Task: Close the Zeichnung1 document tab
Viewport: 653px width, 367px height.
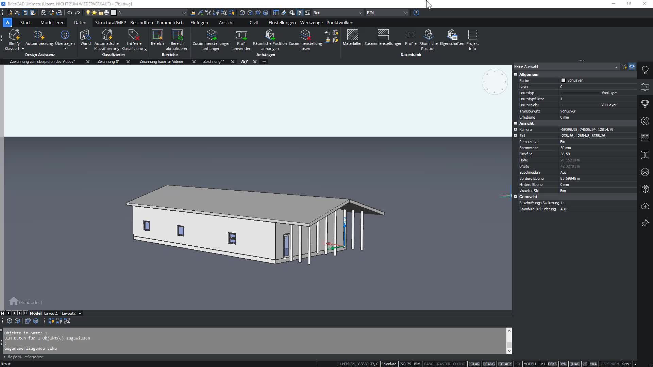Action: click(x=233, y=62)
